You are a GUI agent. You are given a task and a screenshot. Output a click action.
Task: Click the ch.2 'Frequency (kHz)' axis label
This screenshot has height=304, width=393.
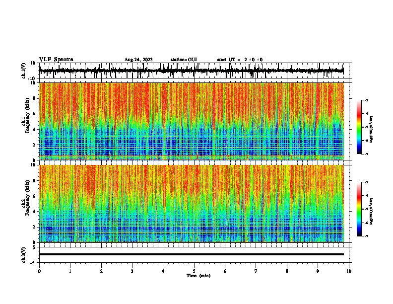27,198
